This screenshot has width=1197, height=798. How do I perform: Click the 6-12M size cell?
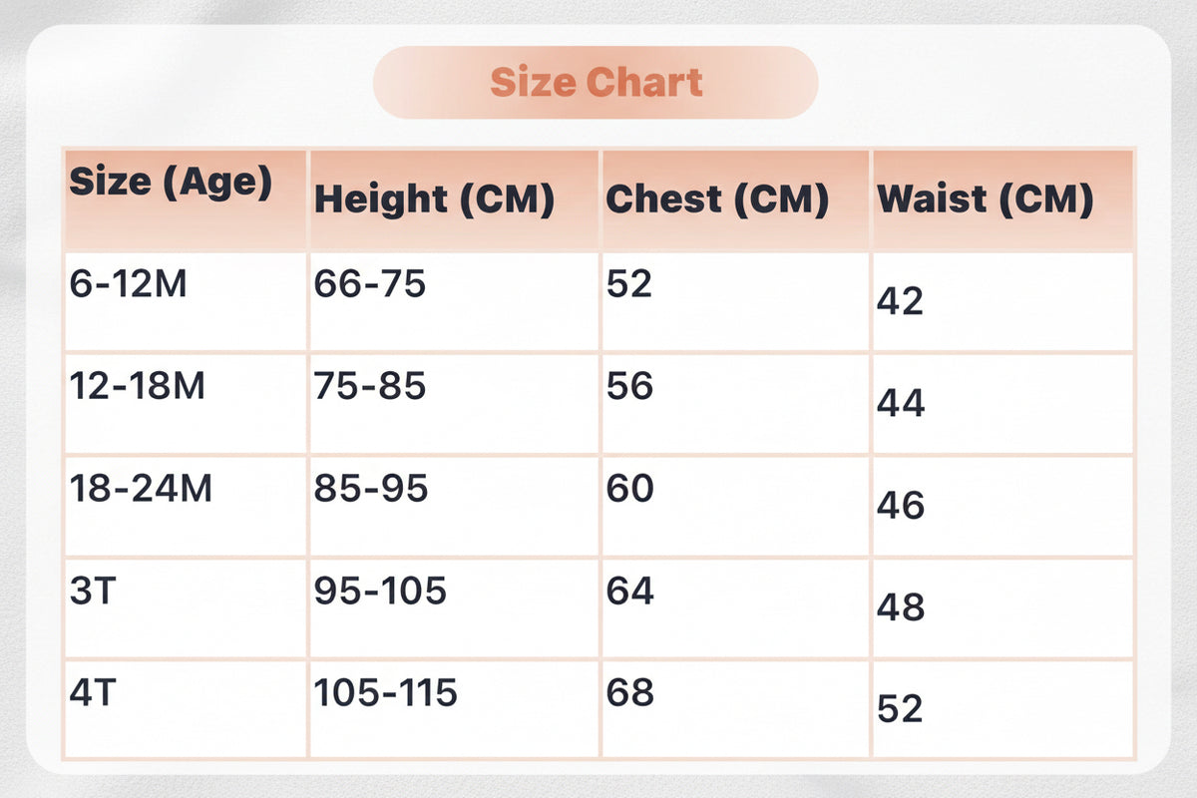click(x=186, y=300)
